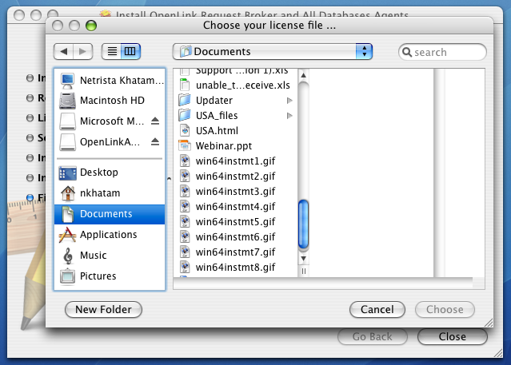
Task: Expand the Updater folder
Action: [289, 101]
